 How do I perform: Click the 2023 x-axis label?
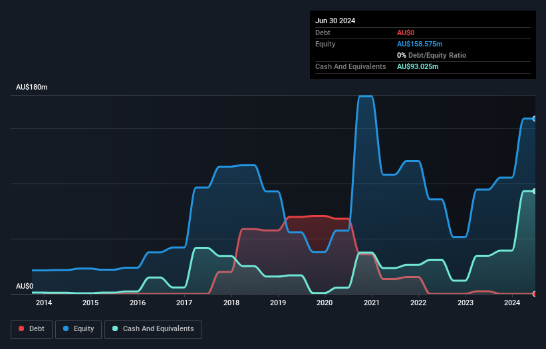point(466,303)
